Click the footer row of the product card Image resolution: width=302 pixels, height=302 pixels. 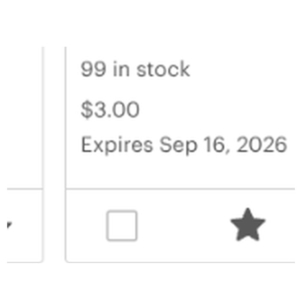(180, 226)
